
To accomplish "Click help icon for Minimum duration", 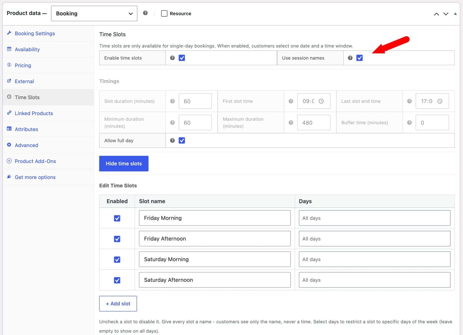I will coord(172,123).
